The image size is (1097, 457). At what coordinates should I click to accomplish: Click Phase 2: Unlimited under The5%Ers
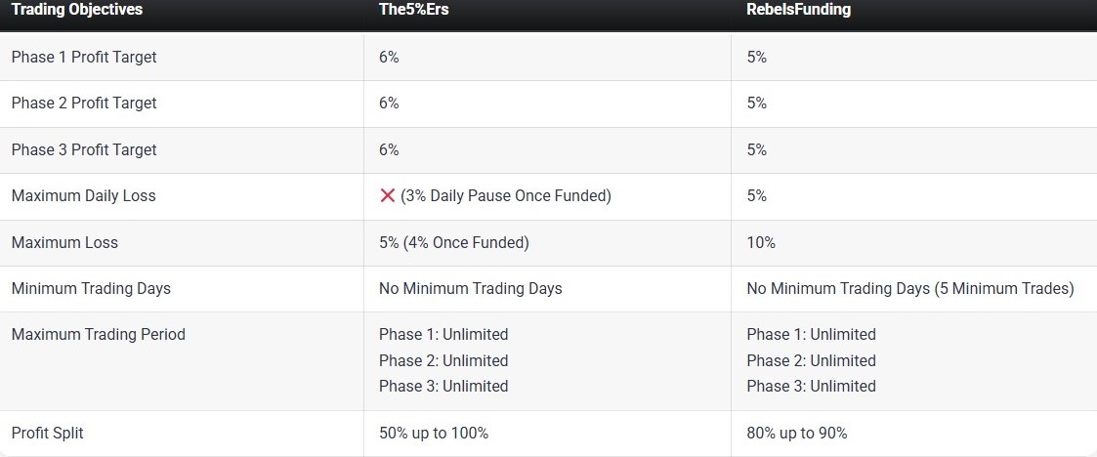point(443,360)
